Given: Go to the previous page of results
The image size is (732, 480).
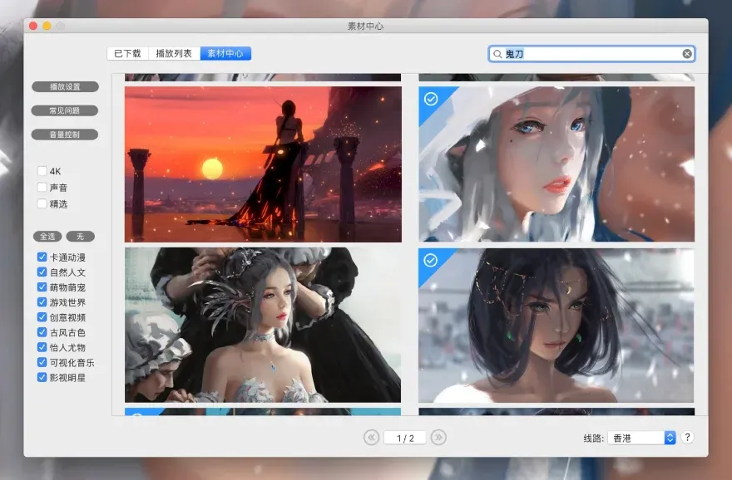Looking at the screenshot, I should pos(371,437).
